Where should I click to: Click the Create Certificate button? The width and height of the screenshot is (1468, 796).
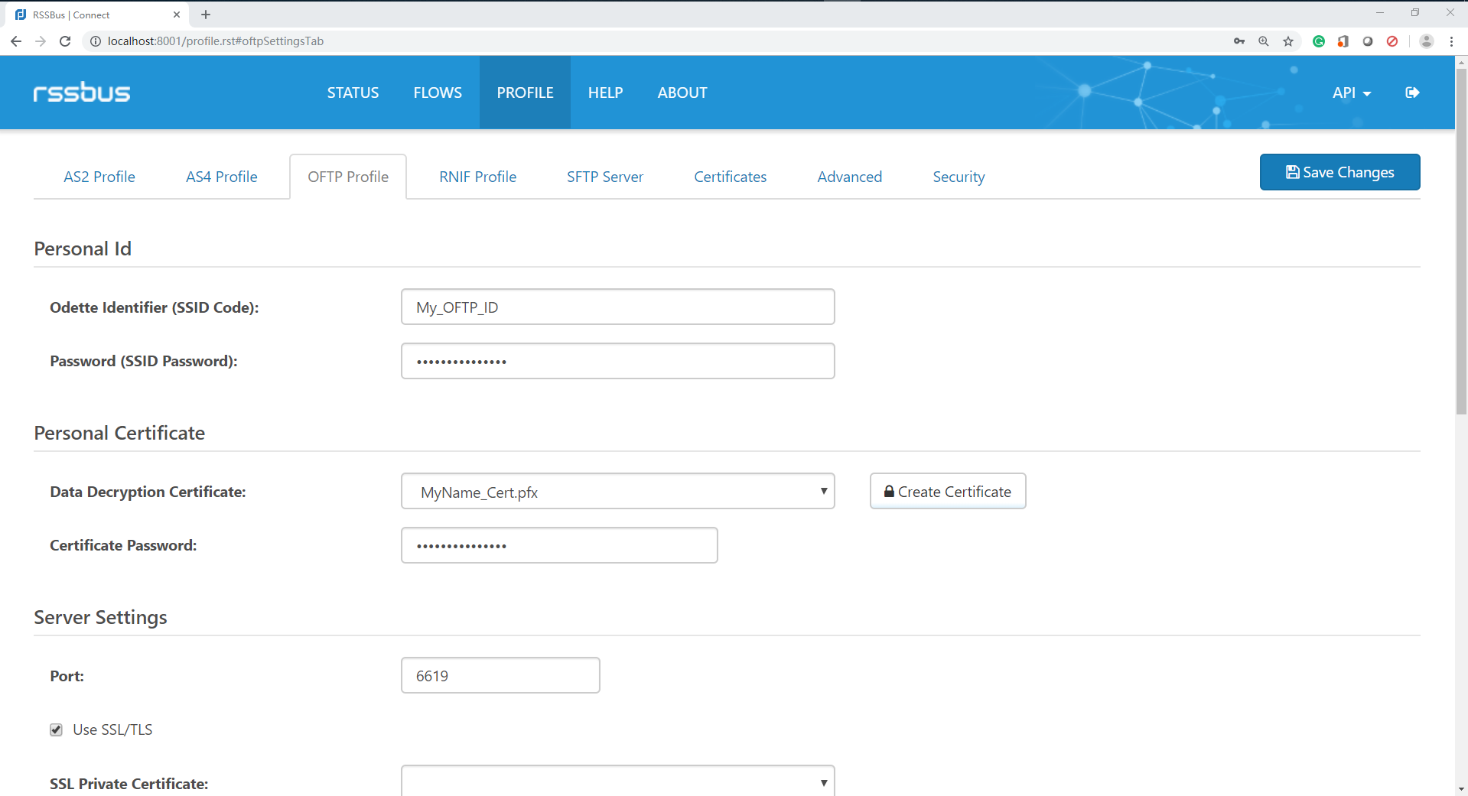[947, 492]
